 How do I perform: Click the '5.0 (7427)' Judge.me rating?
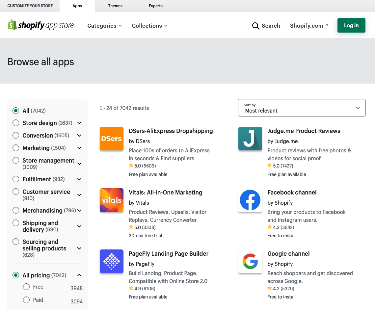[280, 166]
